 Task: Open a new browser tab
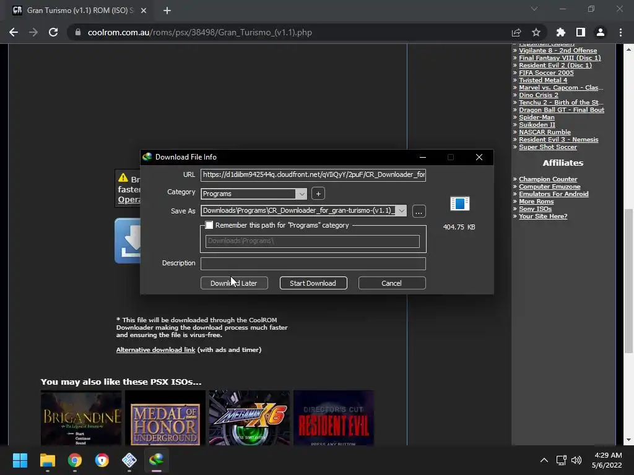click(x=167, y=11)
